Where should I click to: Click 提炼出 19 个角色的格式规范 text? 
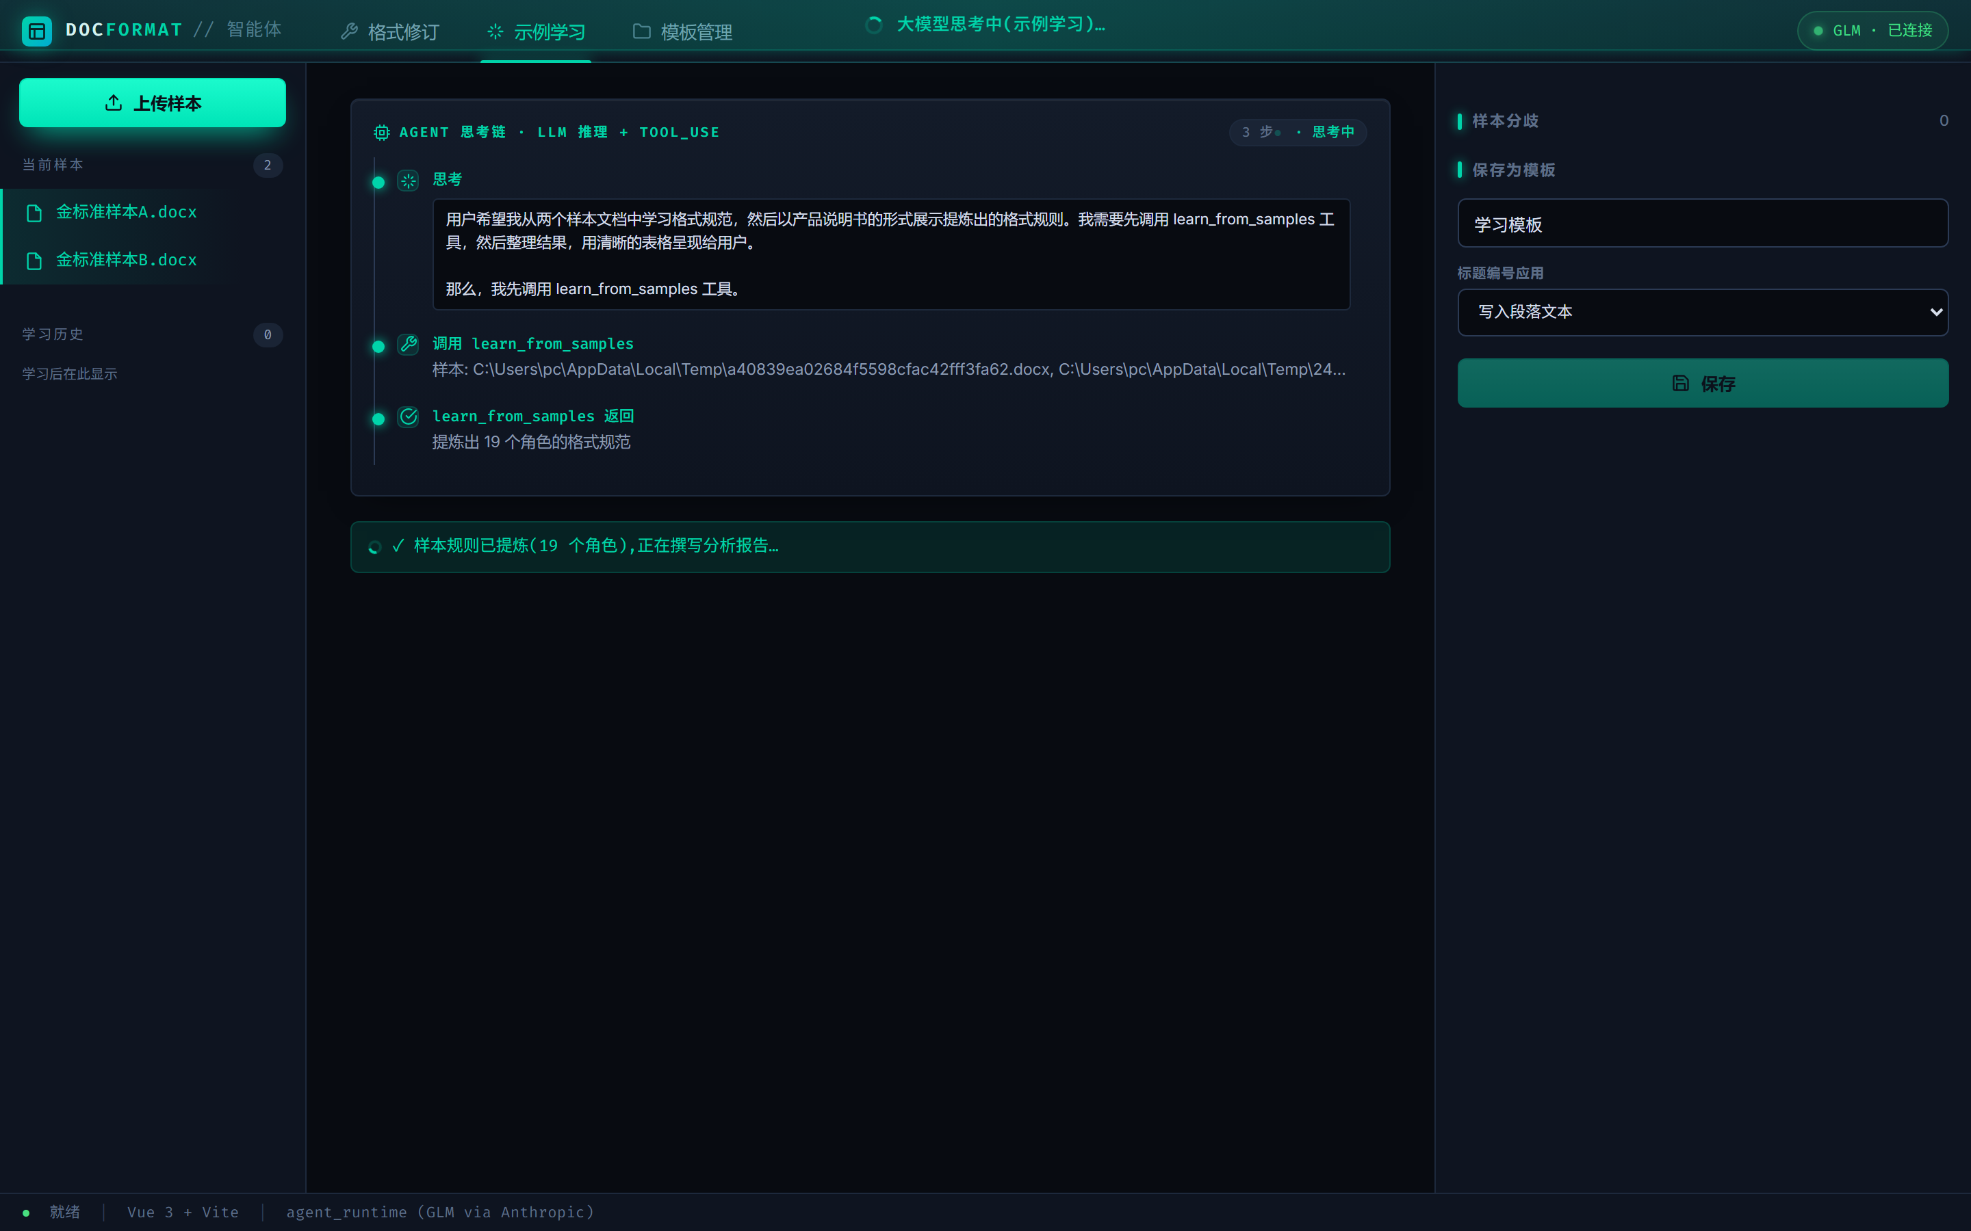pos(531,442)
